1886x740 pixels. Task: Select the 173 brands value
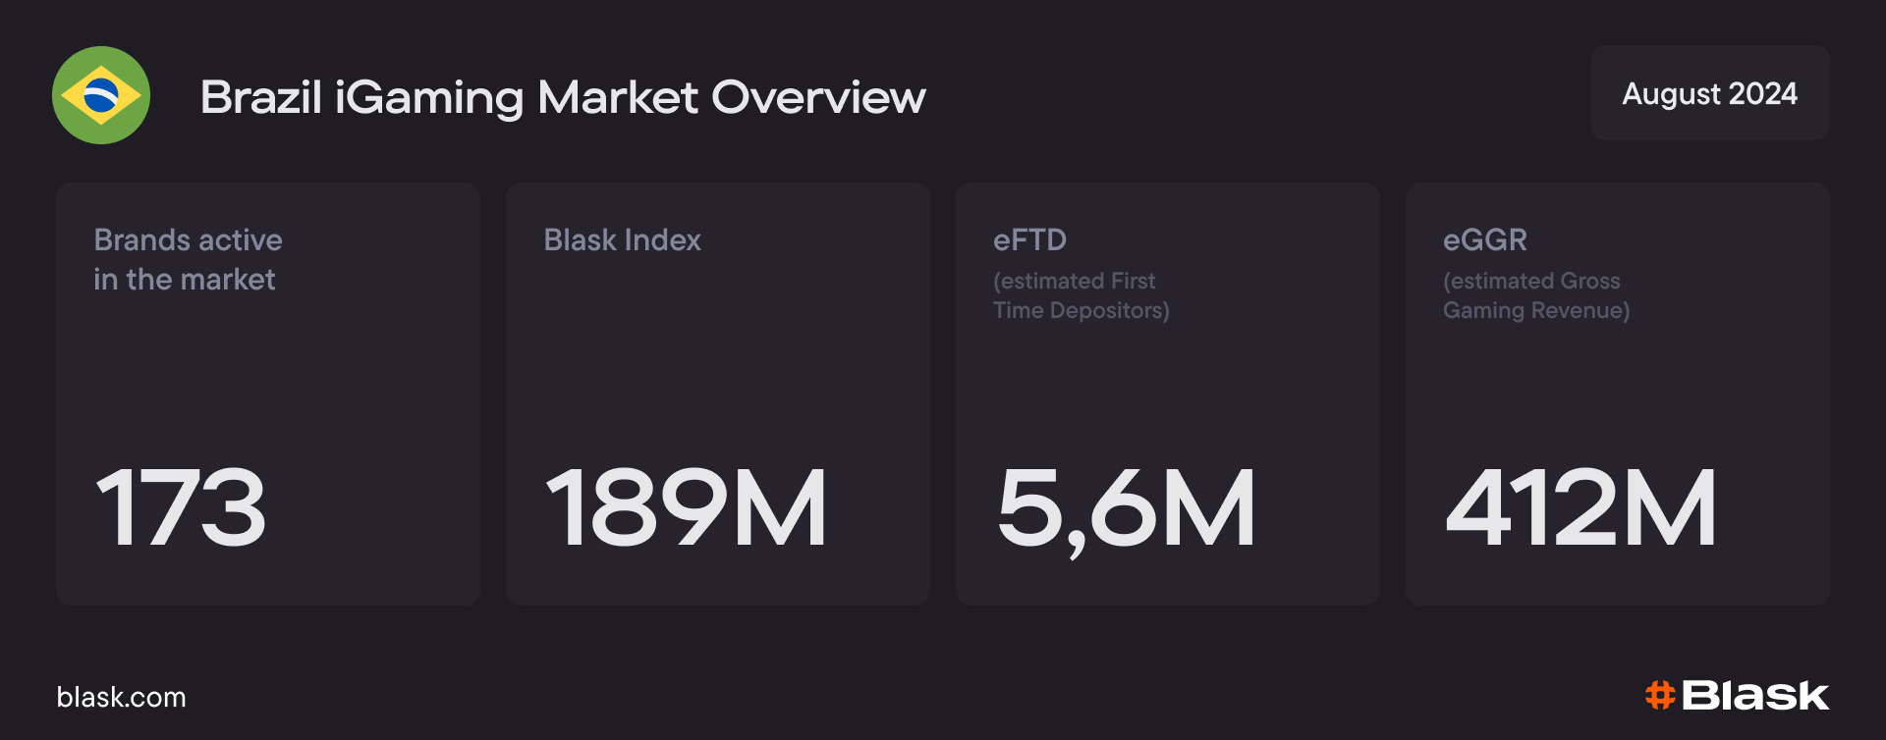pos(181,507)
